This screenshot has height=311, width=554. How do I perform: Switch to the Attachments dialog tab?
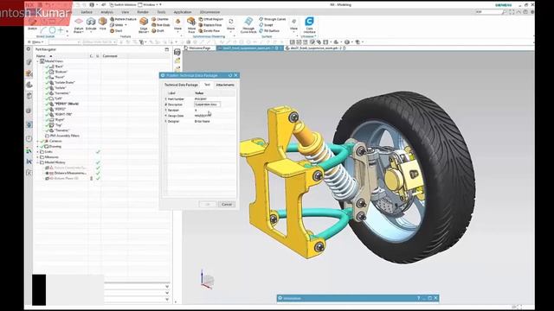click(x=225, y=85)
